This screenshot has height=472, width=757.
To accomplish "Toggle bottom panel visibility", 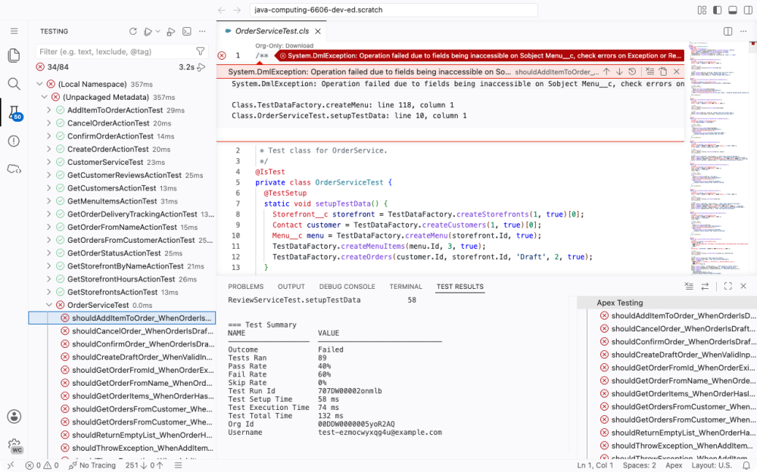I will 732,10.
